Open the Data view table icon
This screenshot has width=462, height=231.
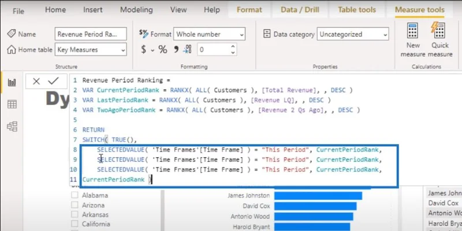(12, 104)
